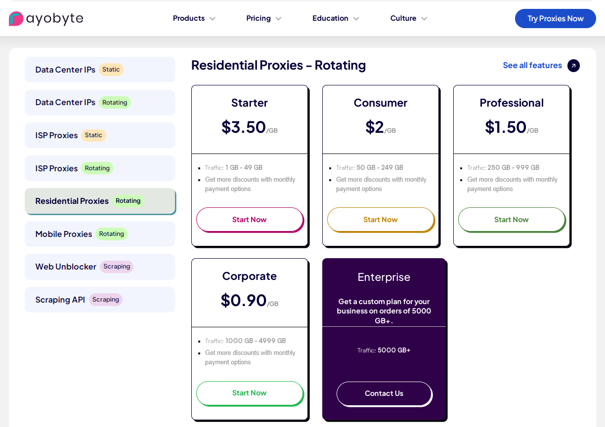Click the Enterprise custom plan description
The height and width of the screenshot is (427, 605).
tap(384, 311)
